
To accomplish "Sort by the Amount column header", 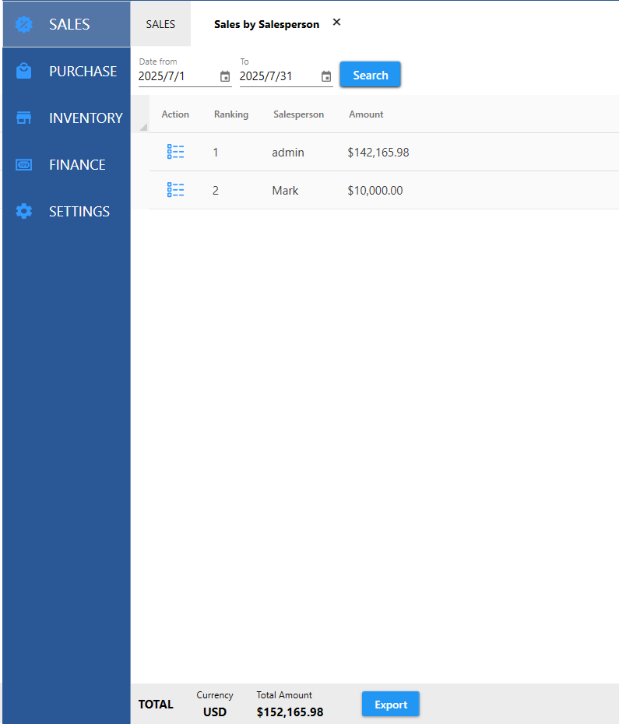I will point(366,114).
